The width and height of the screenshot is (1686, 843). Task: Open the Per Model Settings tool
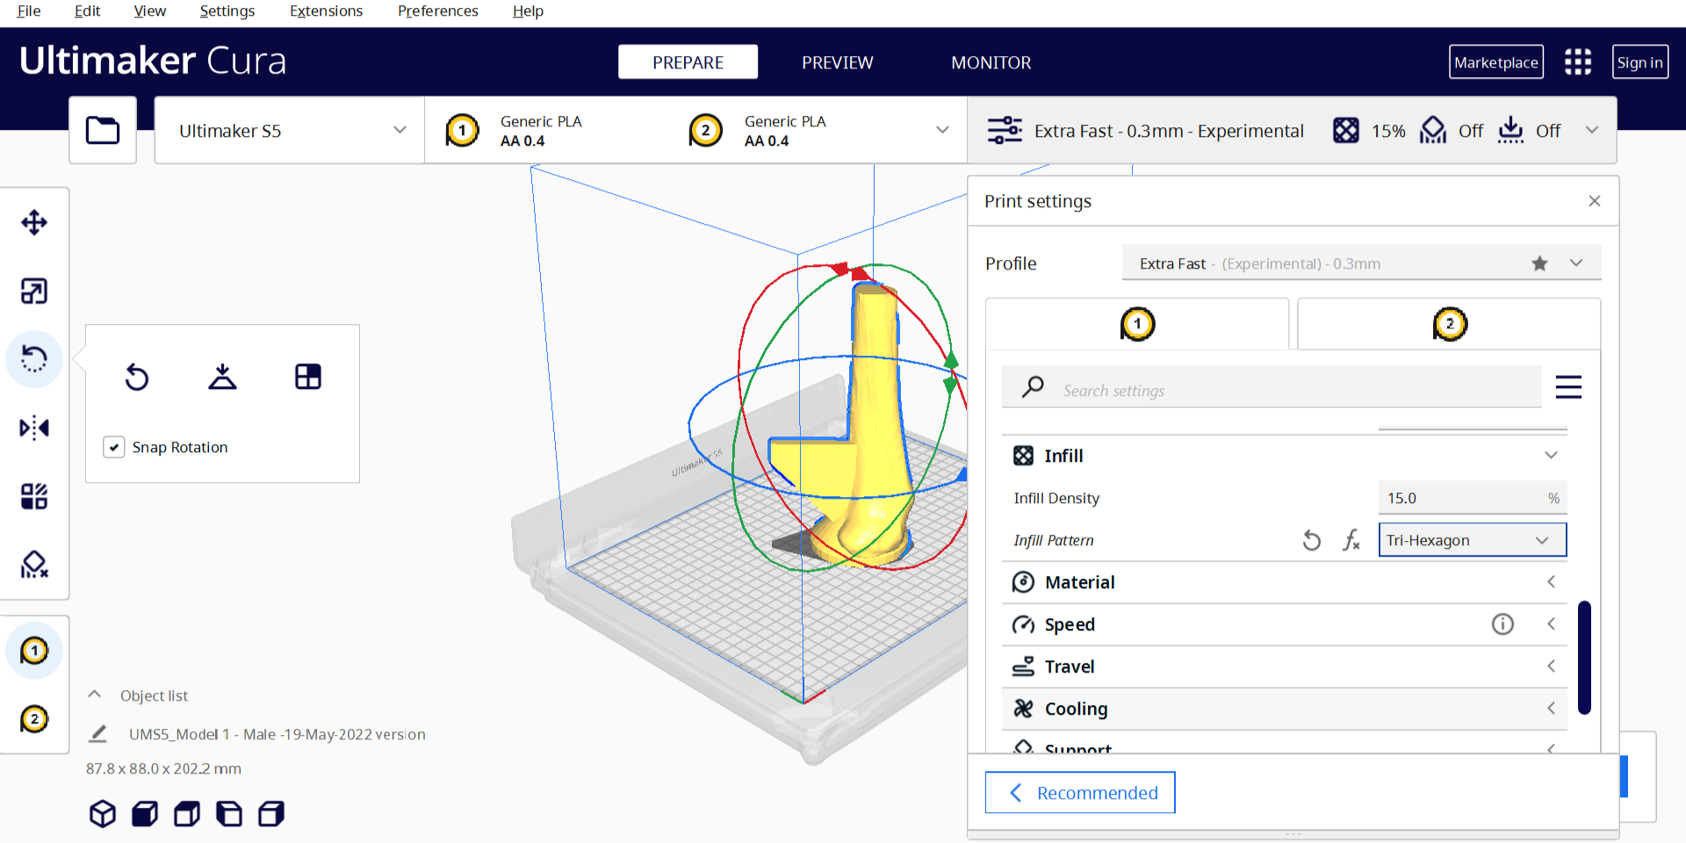tap(34, 496)
